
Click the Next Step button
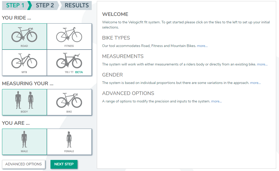click(64, 164)
